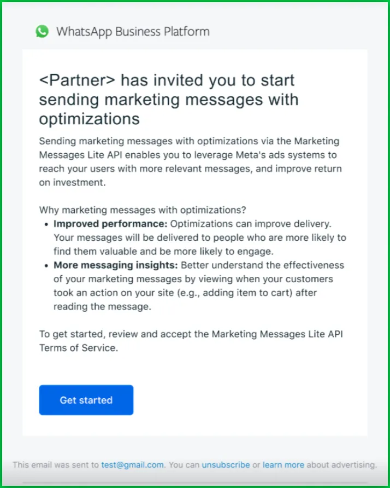
Task: Click the 'Why marketing messages with optimizations?' line
Action: coord(143,210)
